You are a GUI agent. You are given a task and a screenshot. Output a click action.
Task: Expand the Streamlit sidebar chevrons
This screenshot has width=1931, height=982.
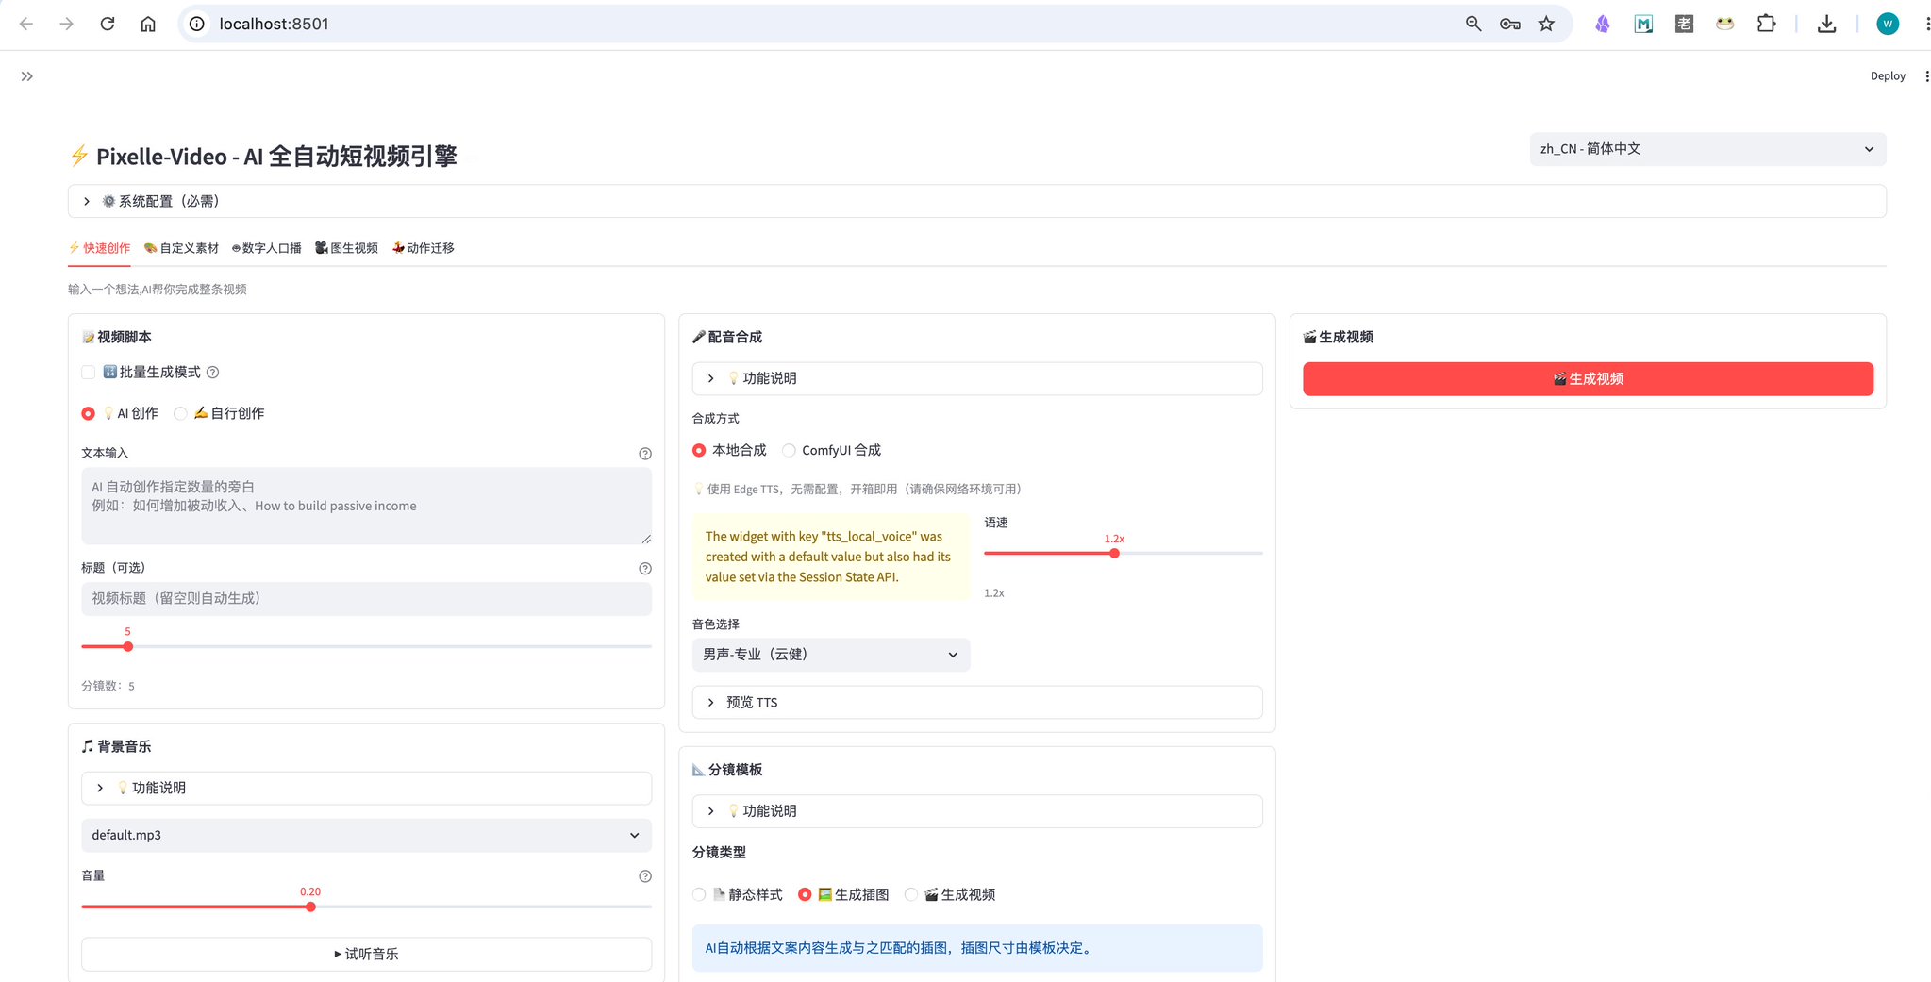27,76
